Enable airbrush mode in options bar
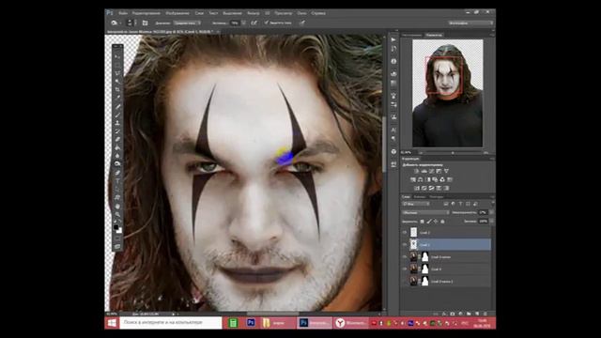 pos(254,23)
